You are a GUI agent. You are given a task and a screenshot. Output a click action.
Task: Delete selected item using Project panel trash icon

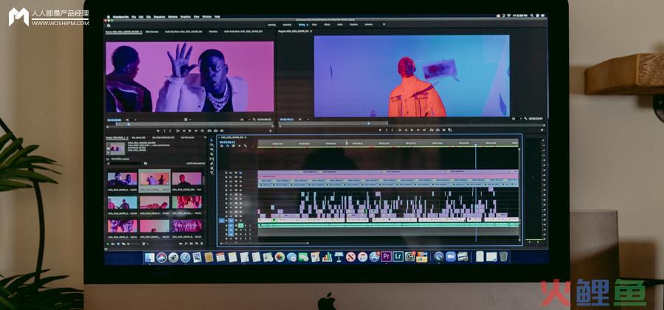point(201,244)
